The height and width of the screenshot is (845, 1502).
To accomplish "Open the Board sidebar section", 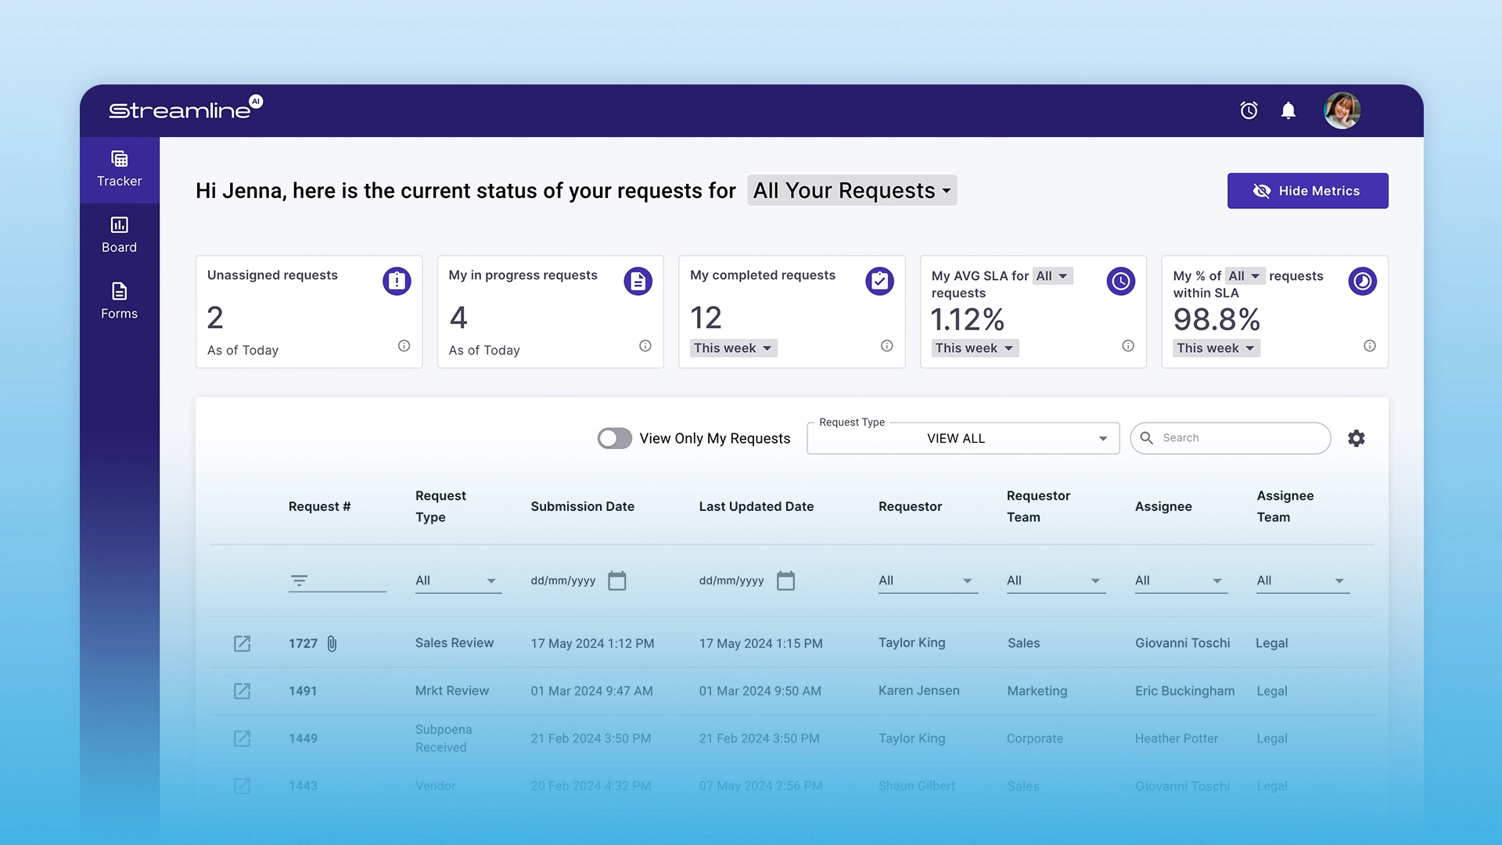I will (119, 236).
